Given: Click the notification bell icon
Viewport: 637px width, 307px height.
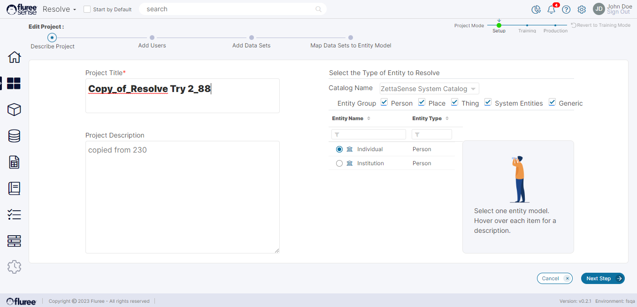Looking at the screenshot, I should pos(551,9).
